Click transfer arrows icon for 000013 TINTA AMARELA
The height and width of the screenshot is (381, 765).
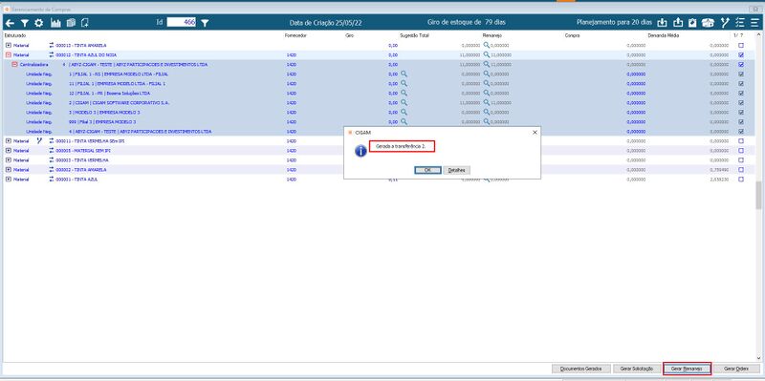pos(52,45)
